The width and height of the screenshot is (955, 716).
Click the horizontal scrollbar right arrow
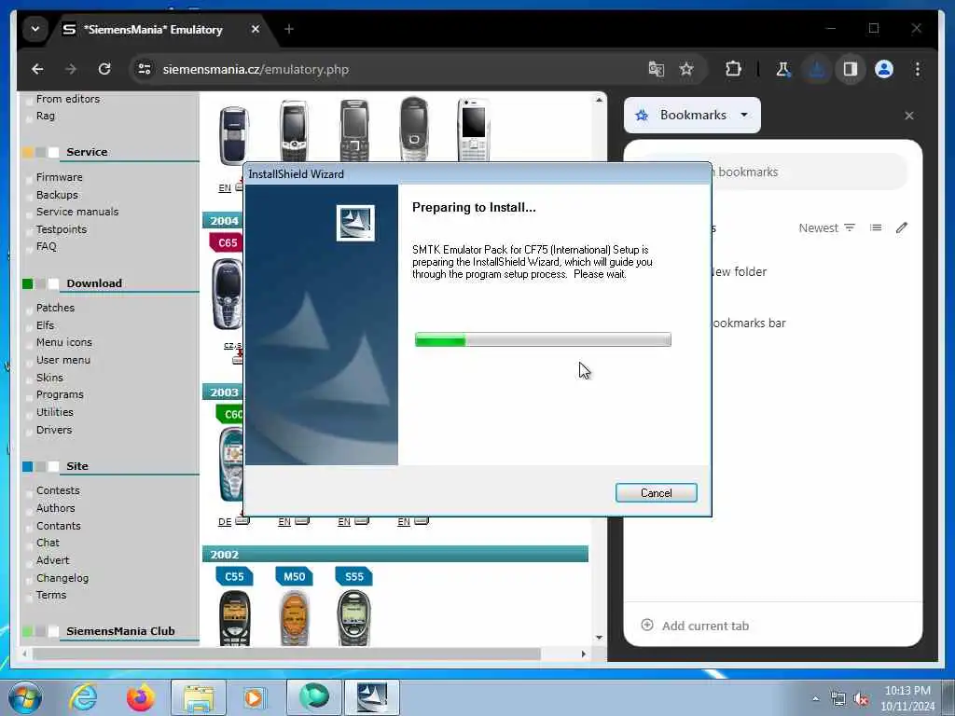tap(584, 654)
